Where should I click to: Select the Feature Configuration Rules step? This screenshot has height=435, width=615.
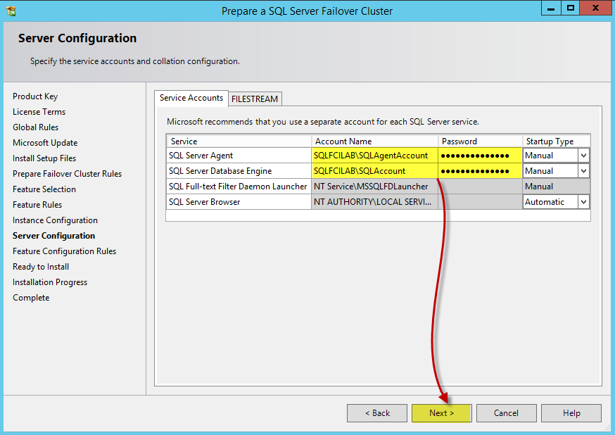pyautogui.click(x=64, y=251)
